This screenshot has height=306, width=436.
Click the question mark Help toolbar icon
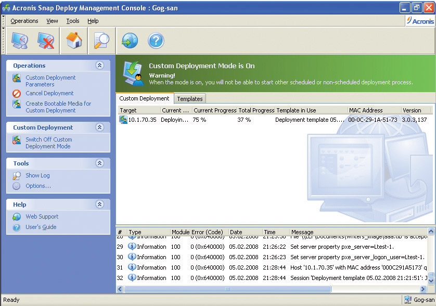coord(156,42)
